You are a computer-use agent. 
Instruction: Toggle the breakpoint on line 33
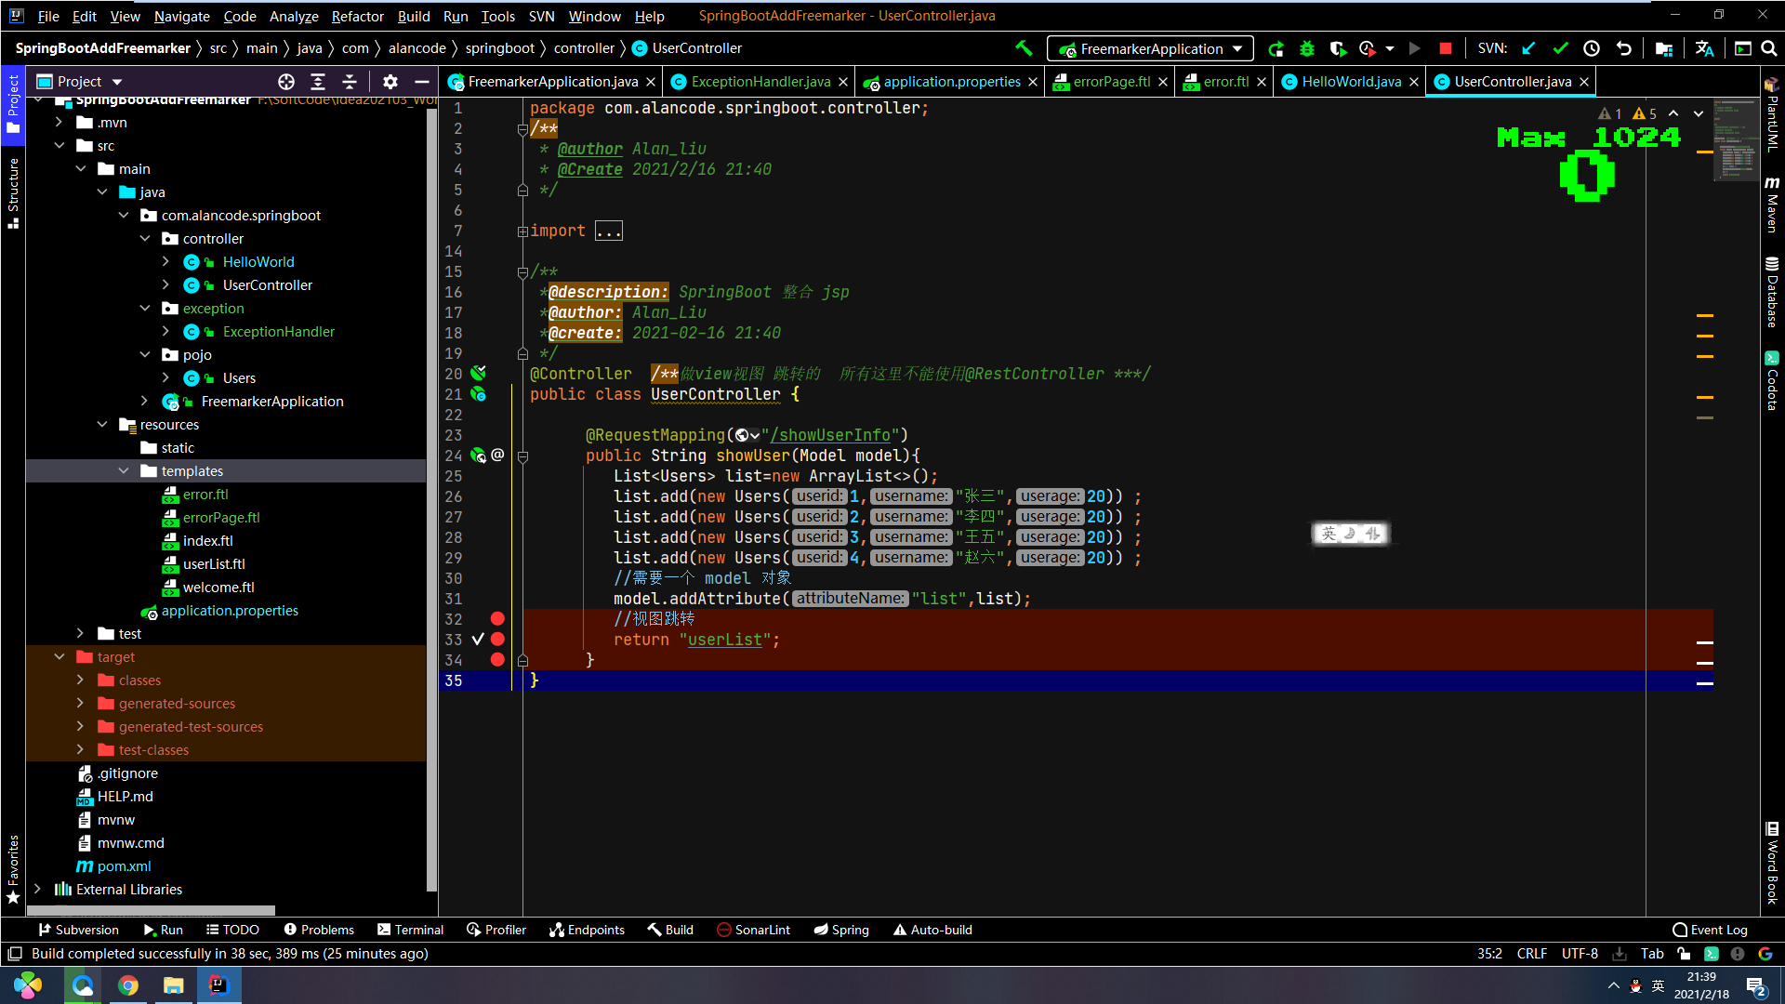coord(497,640)
